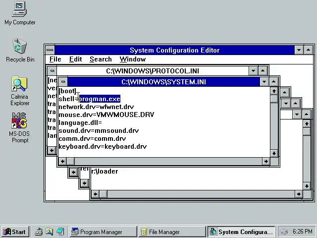Open the File menu
Viewport: 317px width, 238px height.
coord(55,59)
